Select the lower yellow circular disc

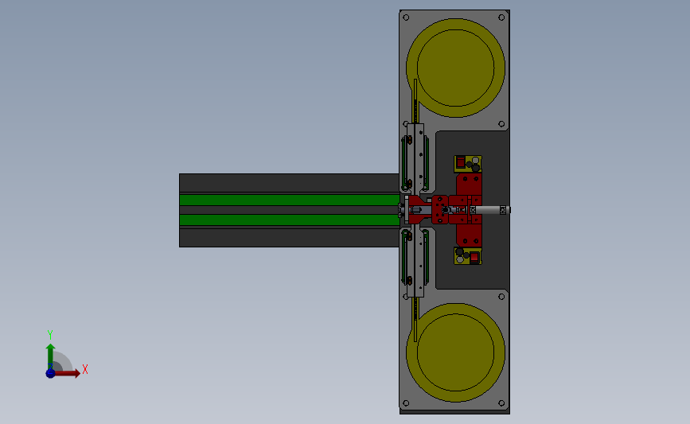click(455, 352)
